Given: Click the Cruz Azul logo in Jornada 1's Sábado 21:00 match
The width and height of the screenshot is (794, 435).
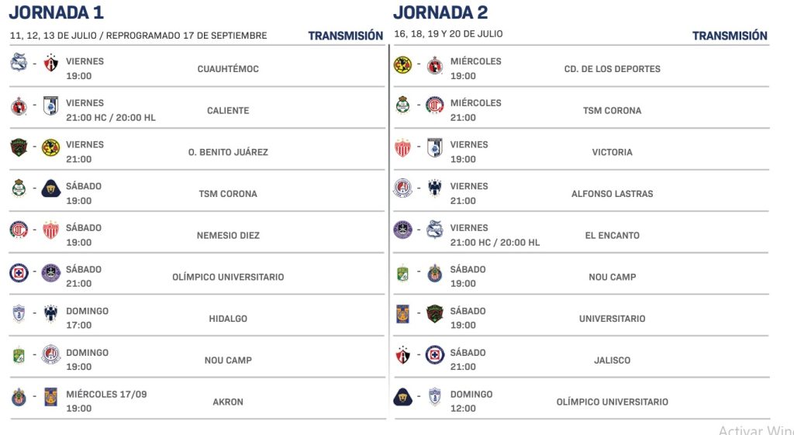Looking at the screenshot, I should click(x=19, y=273).
